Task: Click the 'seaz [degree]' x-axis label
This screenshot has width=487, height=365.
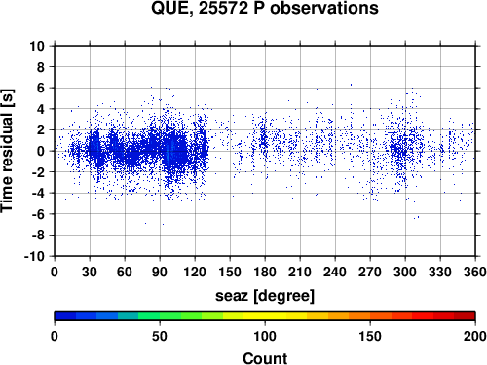Action: (265, 296)
